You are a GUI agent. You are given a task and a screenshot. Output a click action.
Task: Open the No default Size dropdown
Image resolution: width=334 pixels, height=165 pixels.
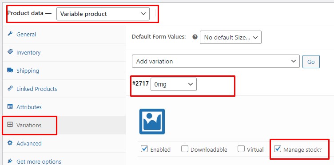coord(231,37)
